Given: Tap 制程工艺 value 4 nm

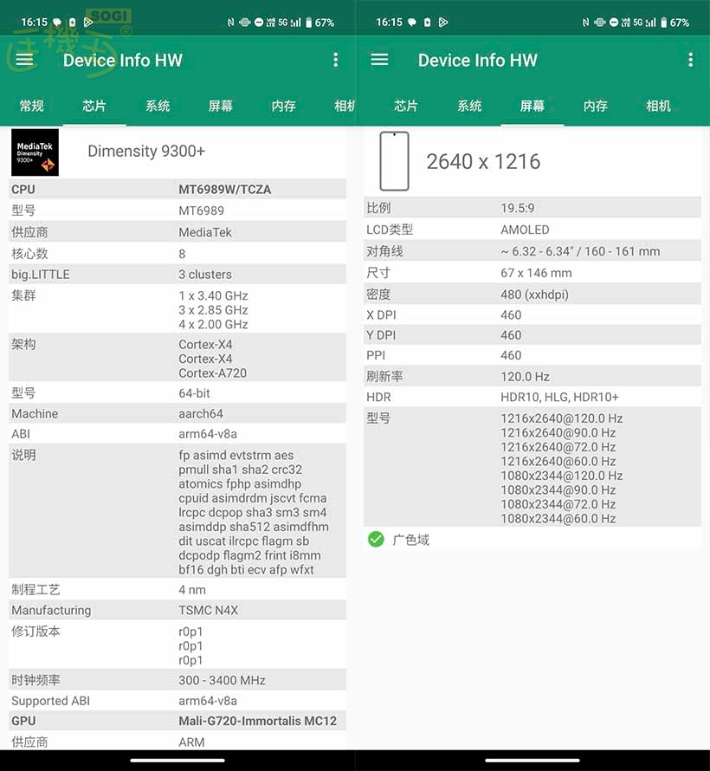Looking at the screenshot, I should pos(192,590).
